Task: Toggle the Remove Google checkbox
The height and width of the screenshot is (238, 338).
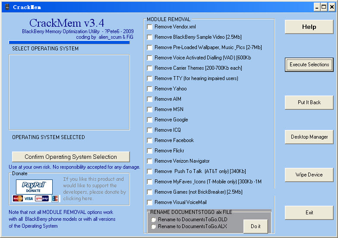Action: [149, 120]
